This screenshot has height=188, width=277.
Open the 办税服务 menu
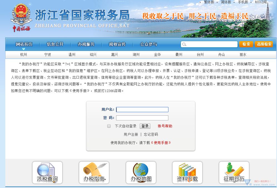point(86,44)
